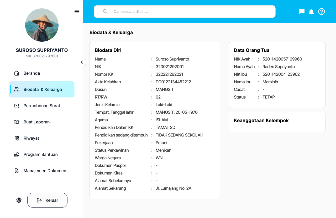The image size is (336, 218).
Task: Open the help question mark icon
Action: [x=322, y=12]
